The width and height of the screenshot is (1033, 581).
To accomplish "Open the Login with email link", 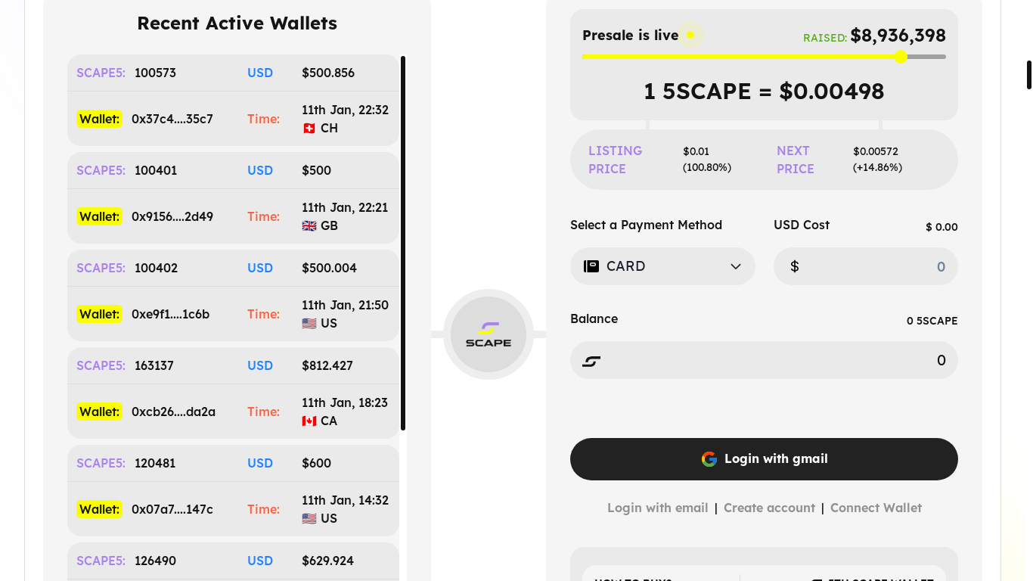I will 657,508.
